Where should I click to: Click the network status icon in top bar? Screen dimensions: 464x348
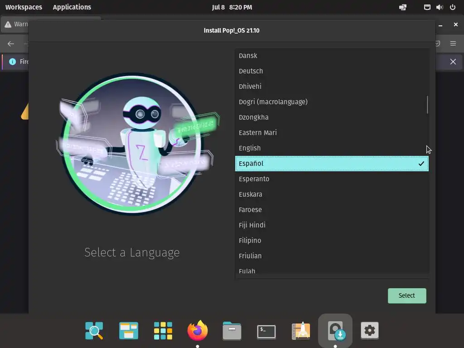pyautogui.click(x=403, y=7)
